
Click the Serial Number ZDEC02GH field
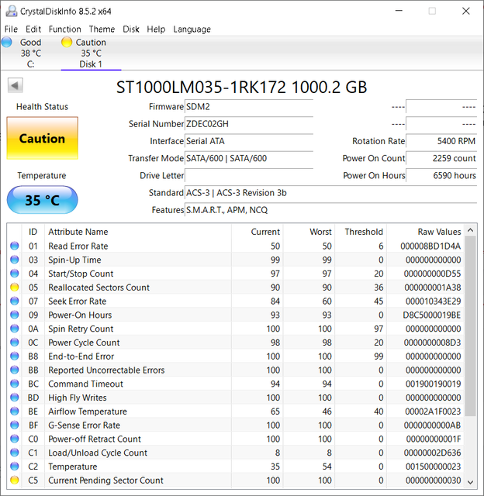249,124
